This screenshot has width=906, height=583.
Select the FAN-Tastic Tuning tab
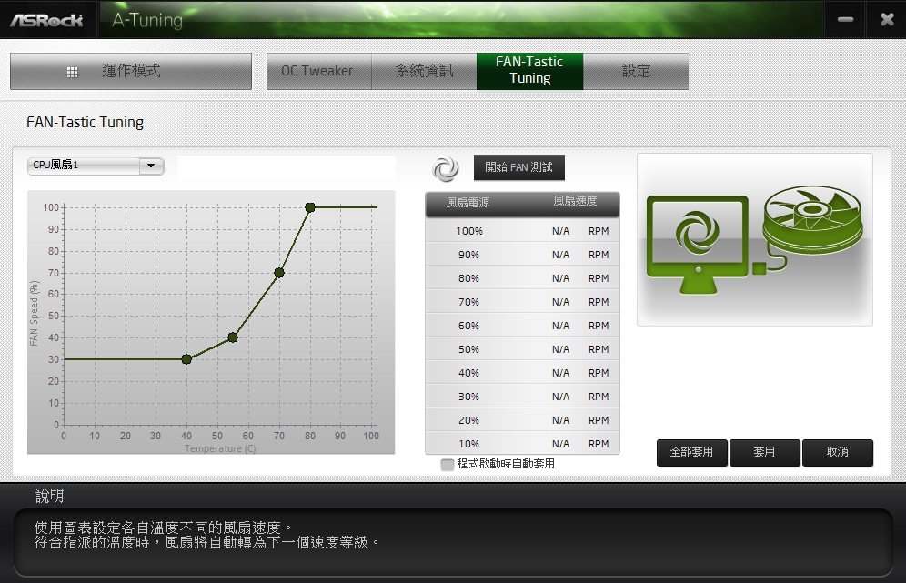(529, 71)
